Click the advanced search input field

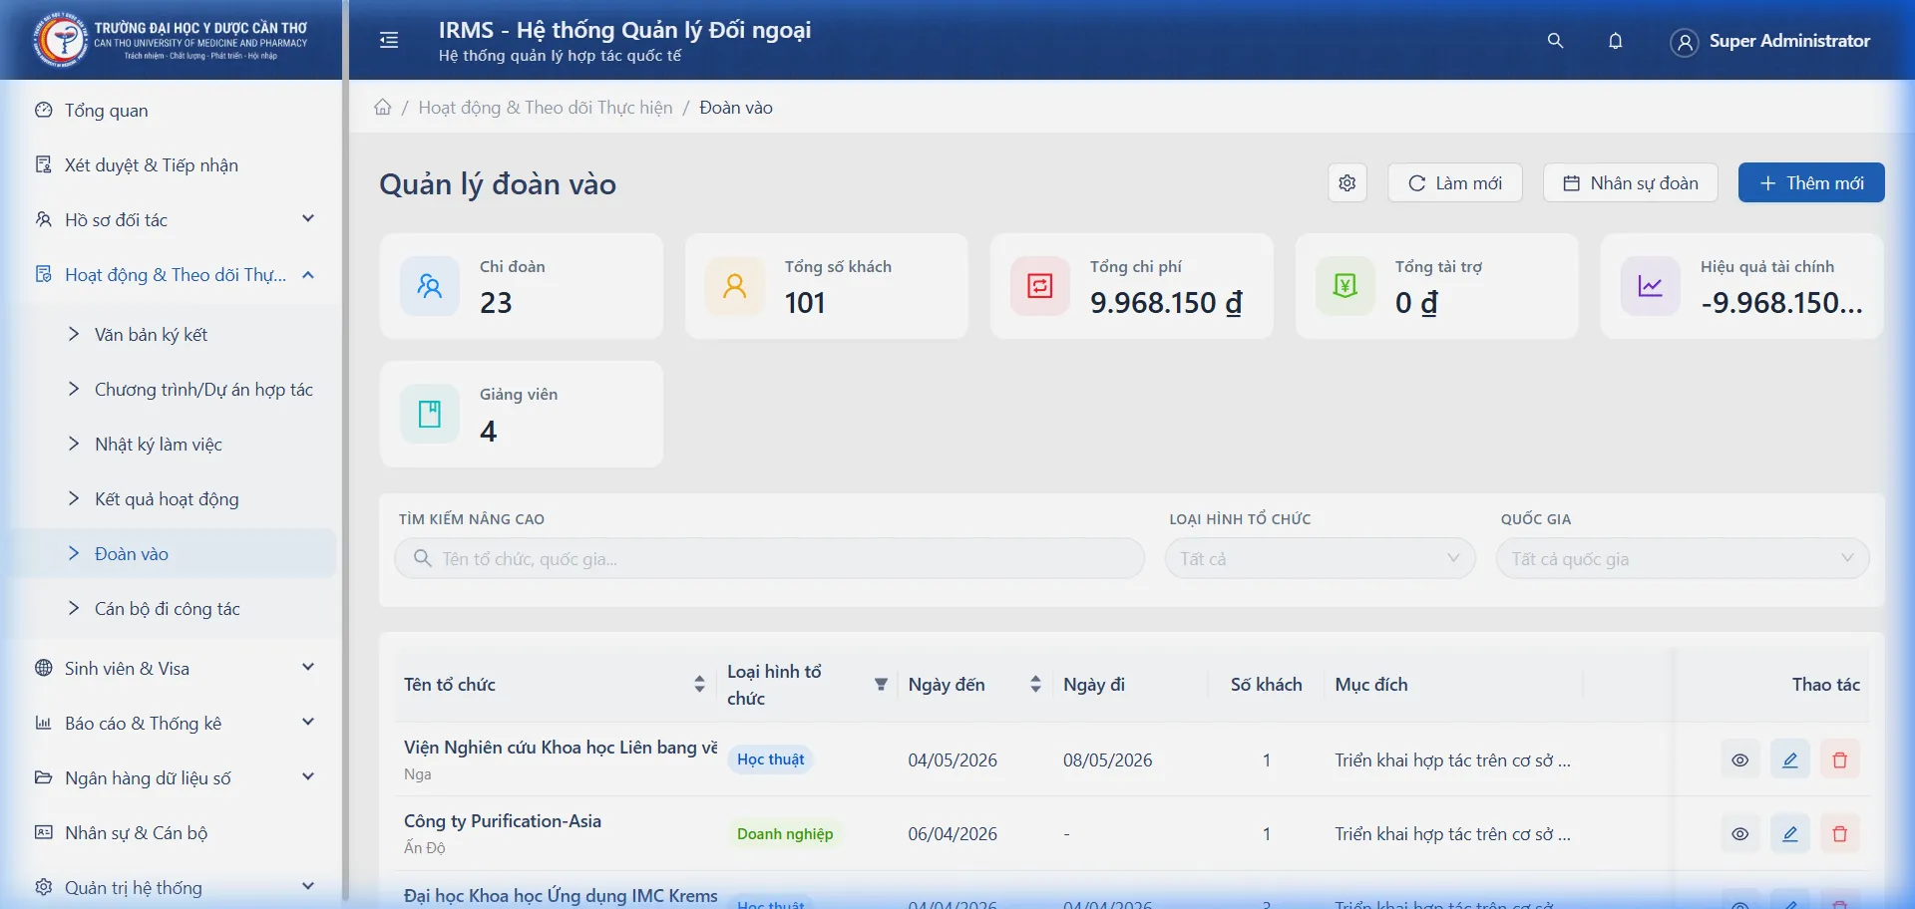point(778,559)
